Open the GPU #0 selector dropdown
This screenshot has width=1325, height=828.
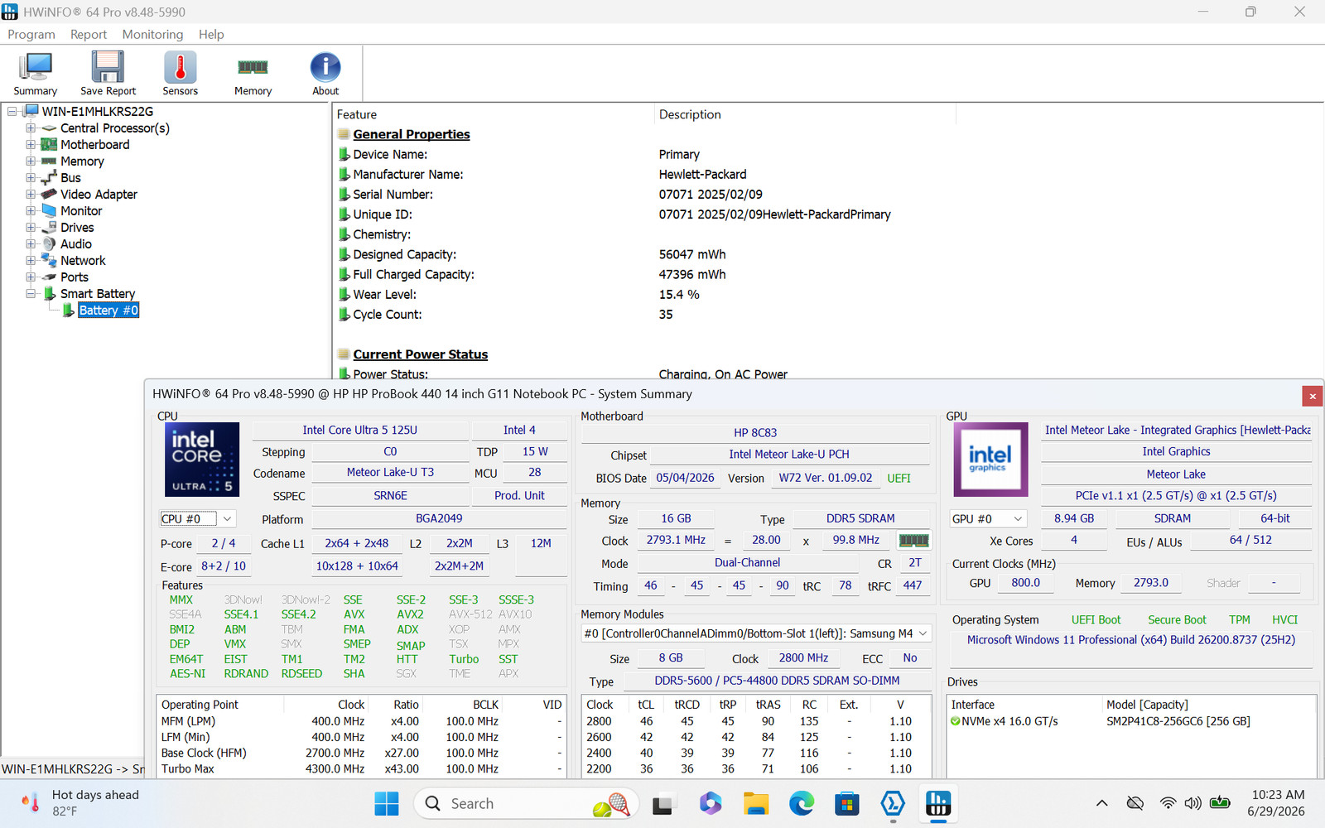point(988,519)
